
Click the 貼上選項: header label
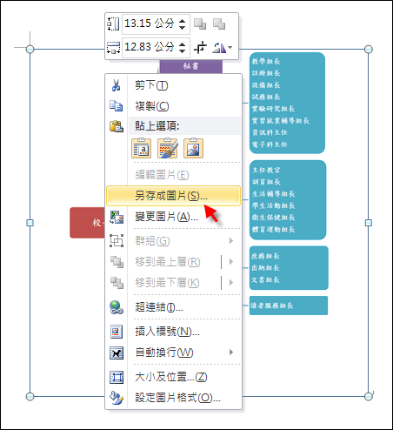click(x=157, y=126)
